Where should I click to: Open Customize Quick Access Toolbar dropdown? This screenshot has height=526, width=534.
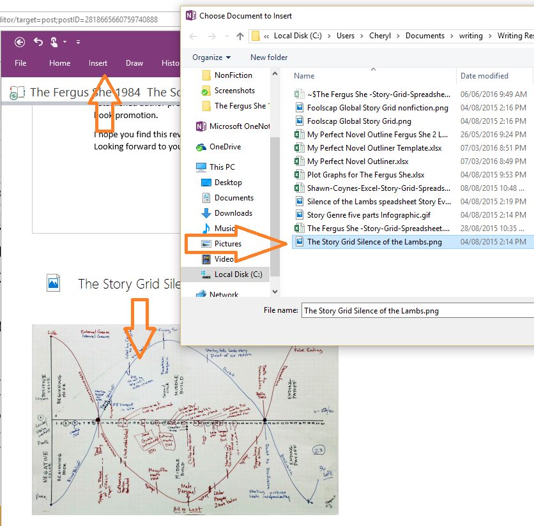[x=79, y=42]
